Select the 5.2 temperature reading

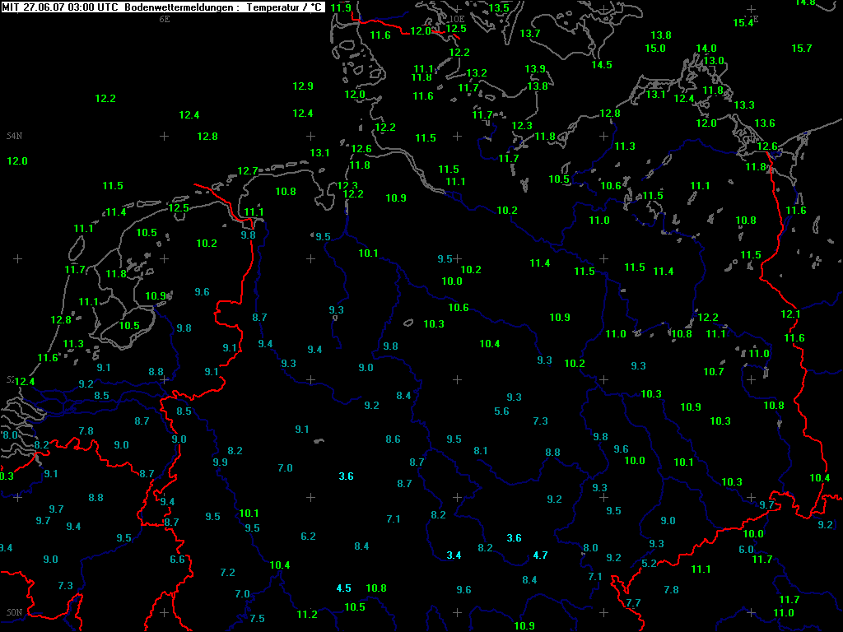coord(649,564)
